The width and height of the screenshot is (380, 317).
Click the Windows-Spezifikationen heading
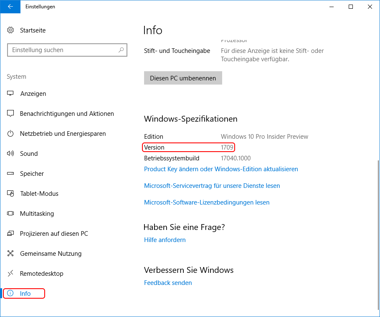pos(191,119)
